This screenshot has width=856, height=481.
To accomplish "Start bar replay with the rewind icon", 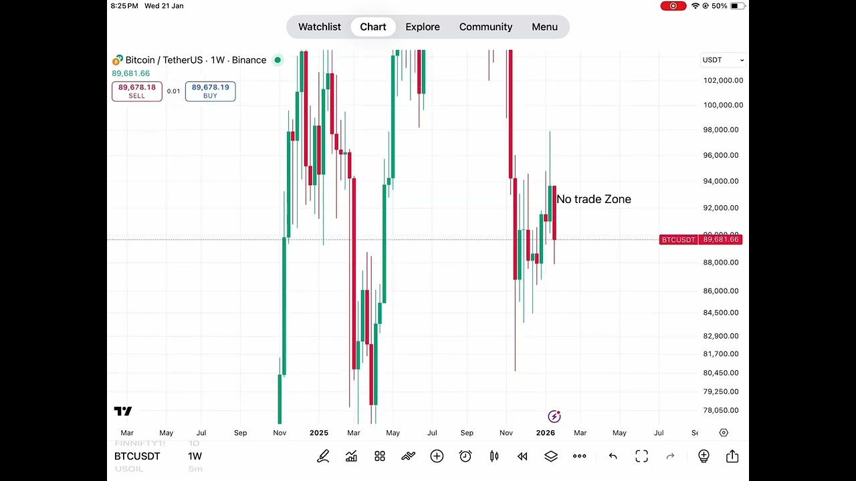I will [522, 456].
